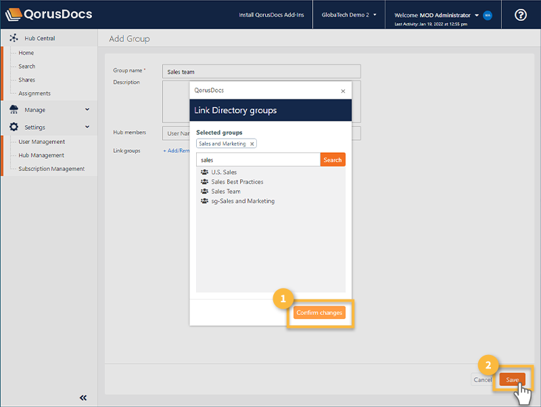Viewport: 541px width, 407px height.
Task: Open the GlobaTech Demo 2 dropdown
Action: pyautogui.click(x=349, y=15)
